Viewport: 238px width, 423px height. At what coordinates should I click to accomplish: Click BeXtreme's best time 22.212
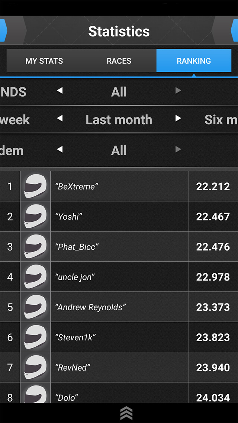(213, 186)
